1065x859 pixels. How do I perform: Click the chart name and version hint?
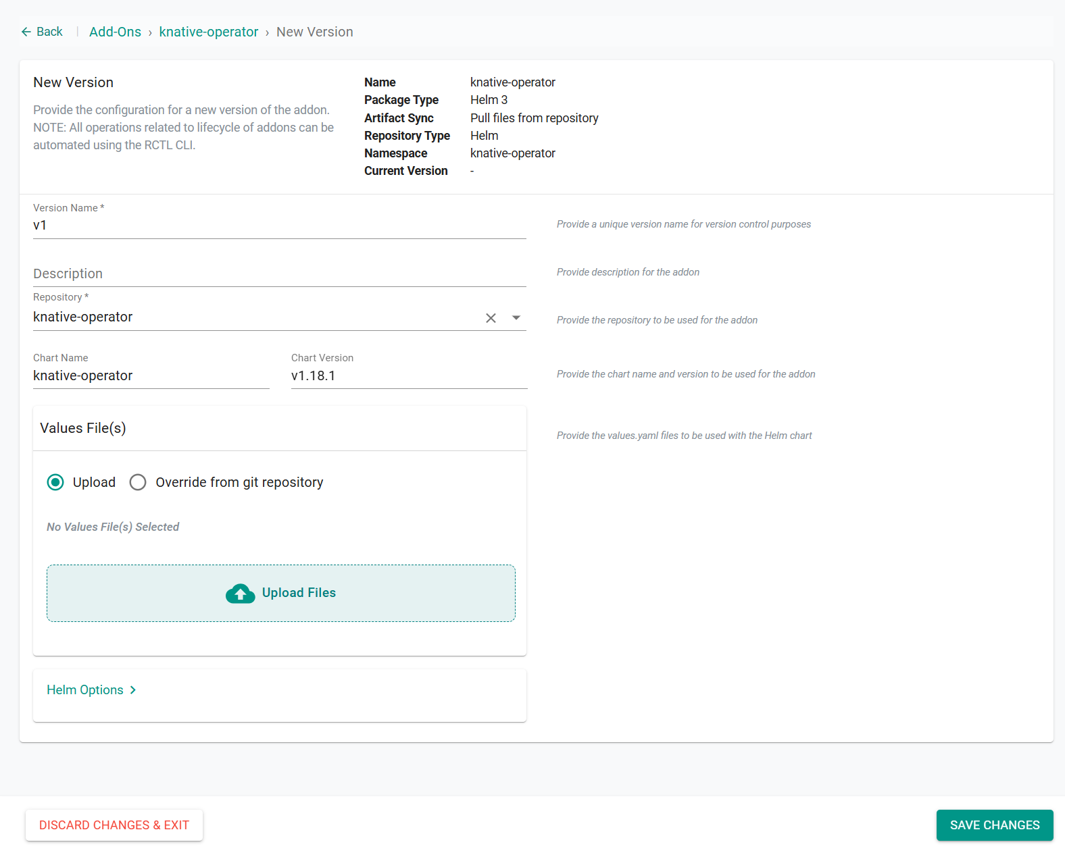coord(686,374)
